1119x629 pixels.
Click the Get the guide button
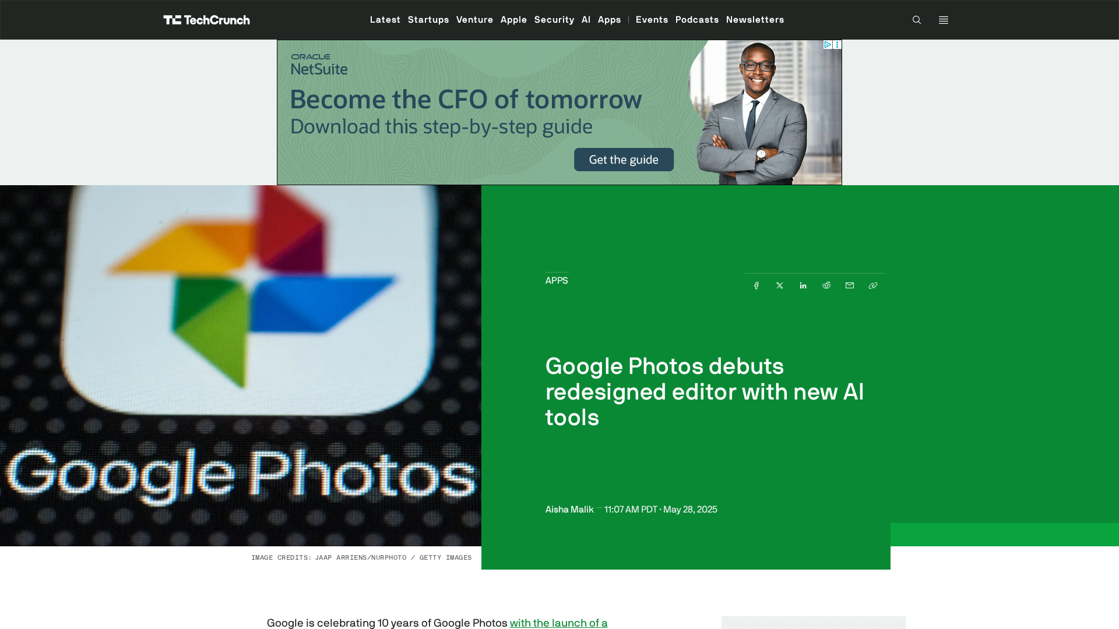624,160
